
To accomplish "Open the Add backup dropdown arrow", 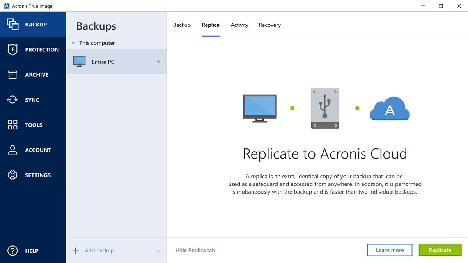I will [x=159, y=251].
